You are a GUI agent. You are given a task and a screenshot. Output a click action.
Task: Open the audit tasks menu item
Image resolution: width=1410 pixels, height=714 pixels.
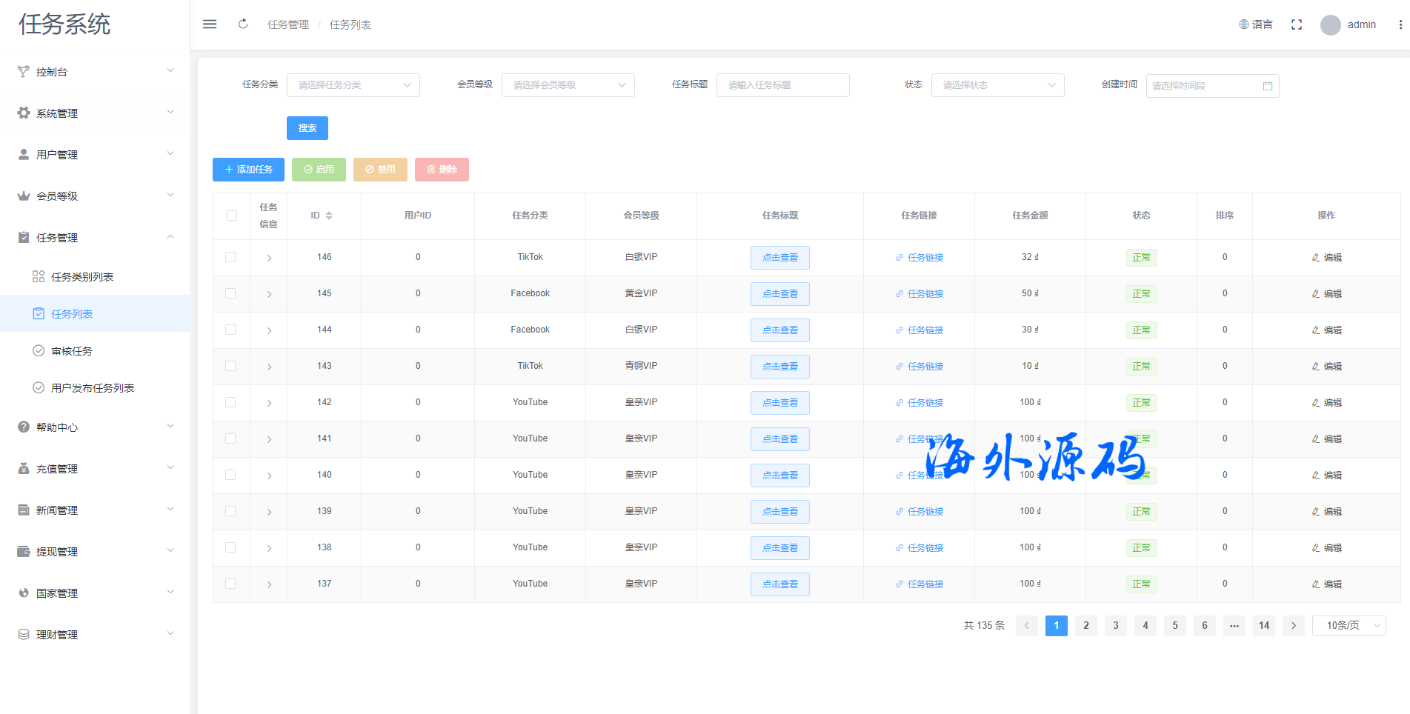pyautogui.click(x=72, y=351)
